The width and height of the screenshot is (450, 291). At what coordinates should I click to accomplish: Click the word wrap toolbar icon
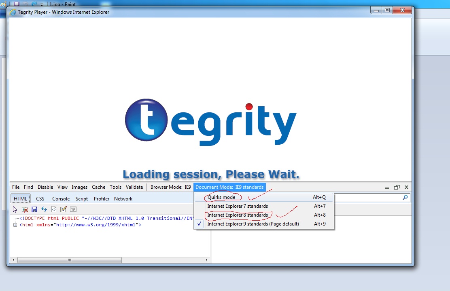[x=73, y=210]
